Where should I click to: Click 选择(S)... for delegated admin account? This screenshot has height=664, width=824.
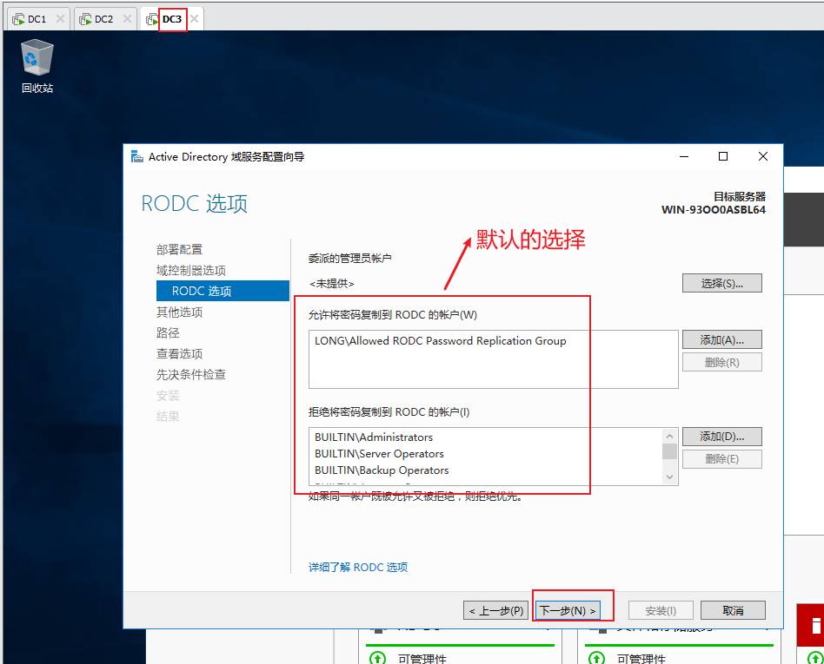(x=722, y=284)
